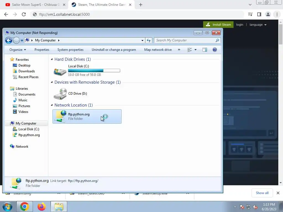
Task: Open the Videos library
Action: [x=23, y=112]
